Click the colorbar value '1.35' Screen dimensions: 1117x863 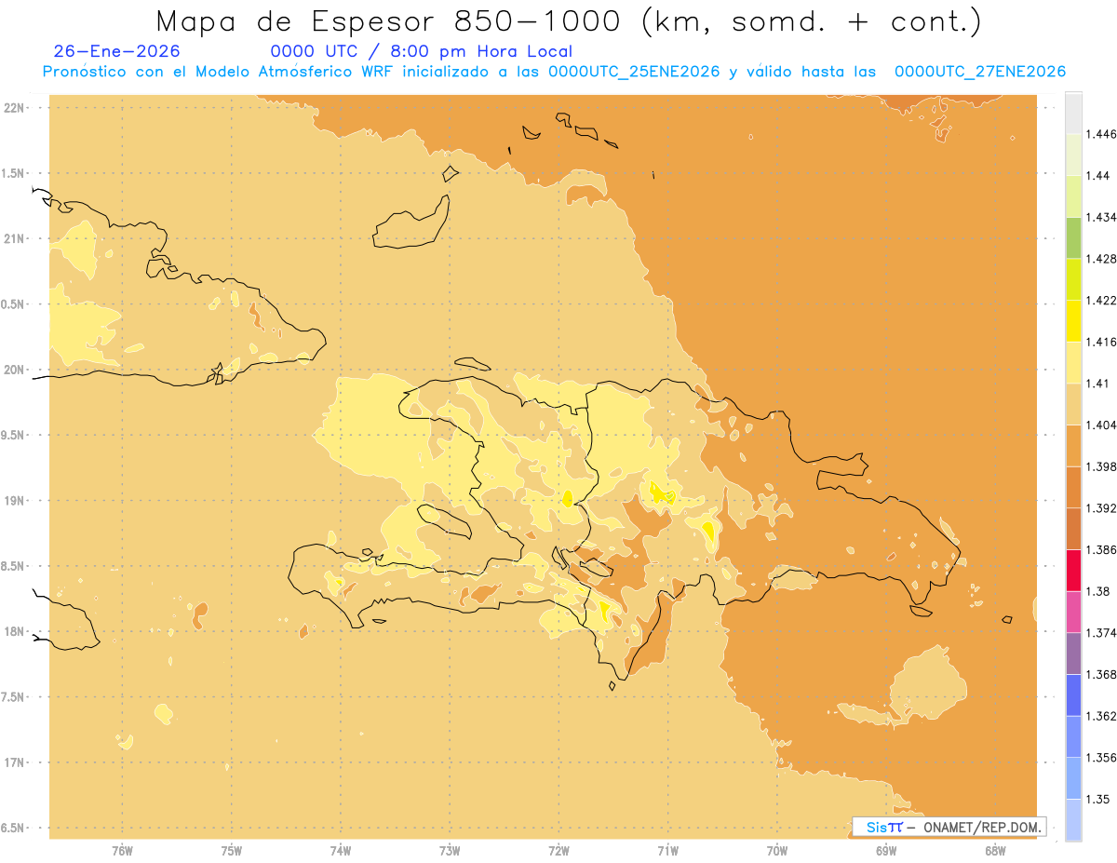click(1097, 800)
